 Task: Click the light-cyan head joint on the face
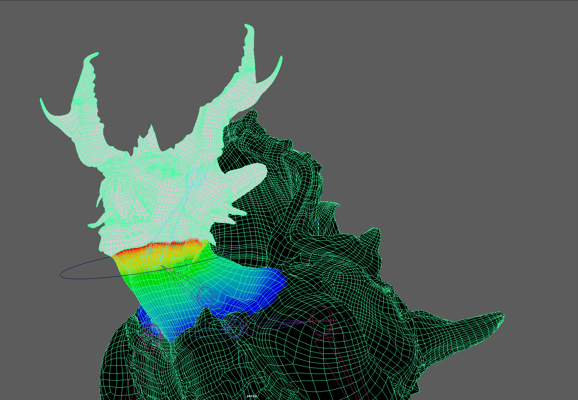194,183
